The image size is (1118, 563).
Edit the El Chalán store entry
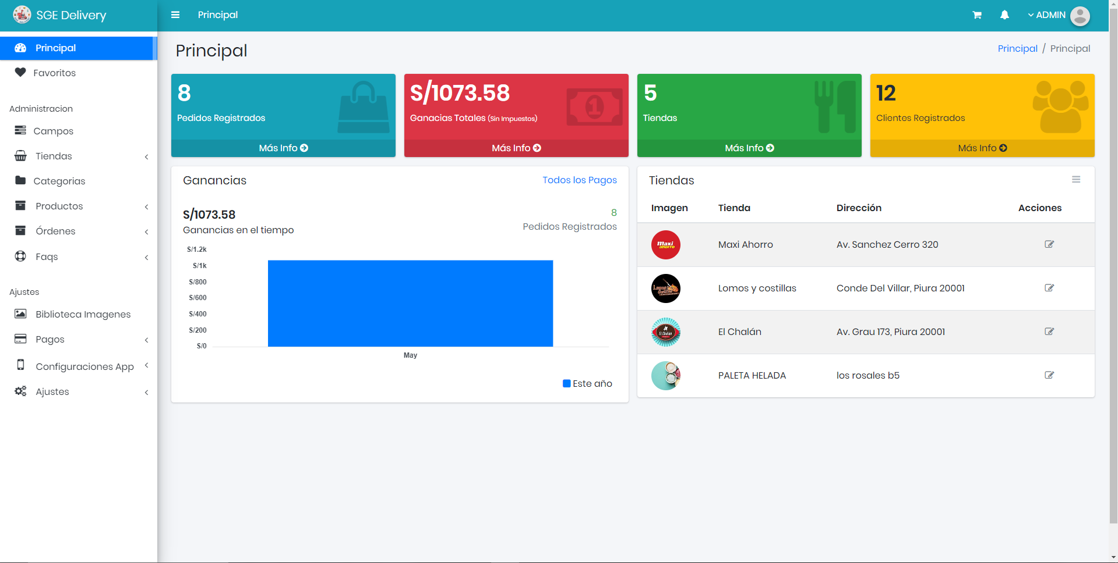(x=1049, y=332)
